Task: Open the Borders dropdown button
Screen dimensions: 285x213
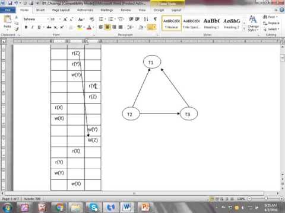Action: [152, 27]
